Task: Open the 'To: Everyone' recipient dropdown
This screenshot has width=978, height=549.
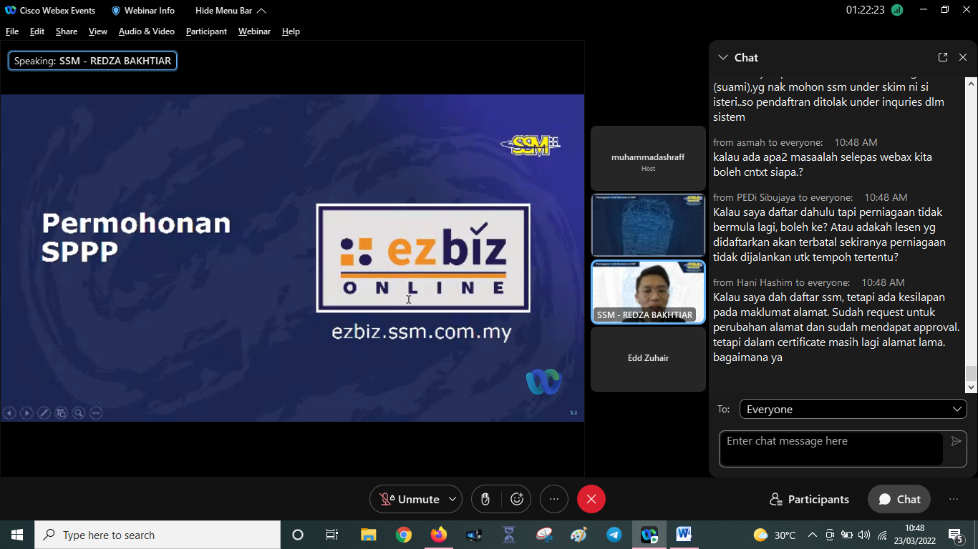Action: (x=853, y=409)
